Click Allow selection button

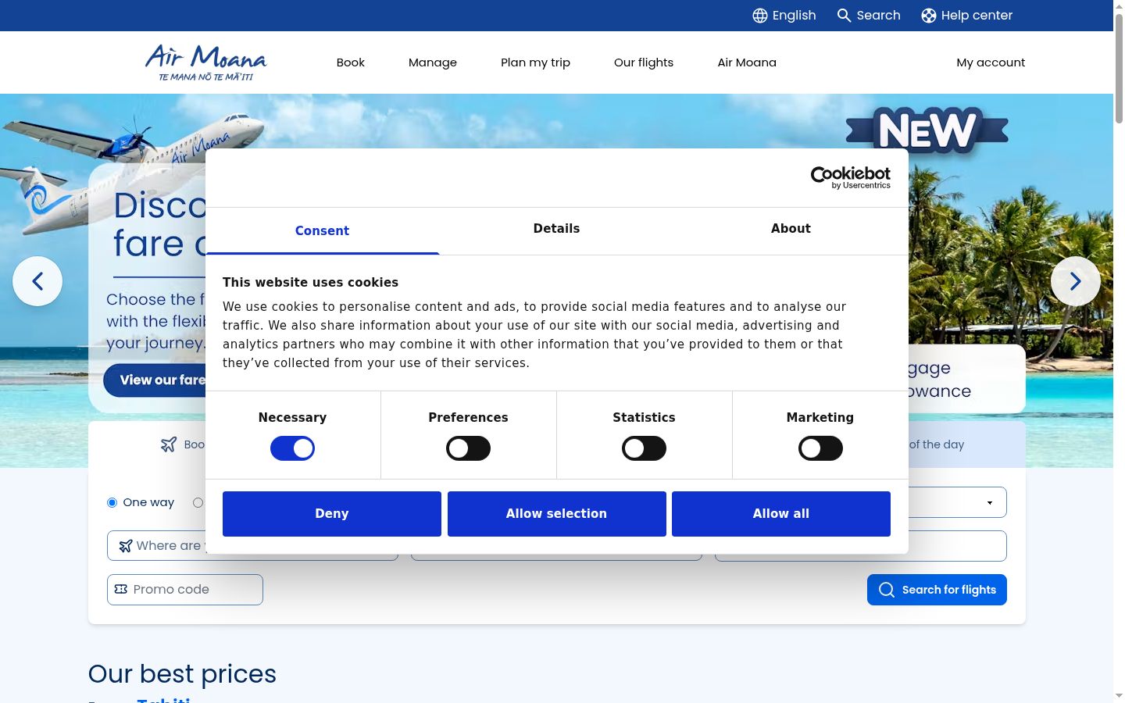click(556, 514)
